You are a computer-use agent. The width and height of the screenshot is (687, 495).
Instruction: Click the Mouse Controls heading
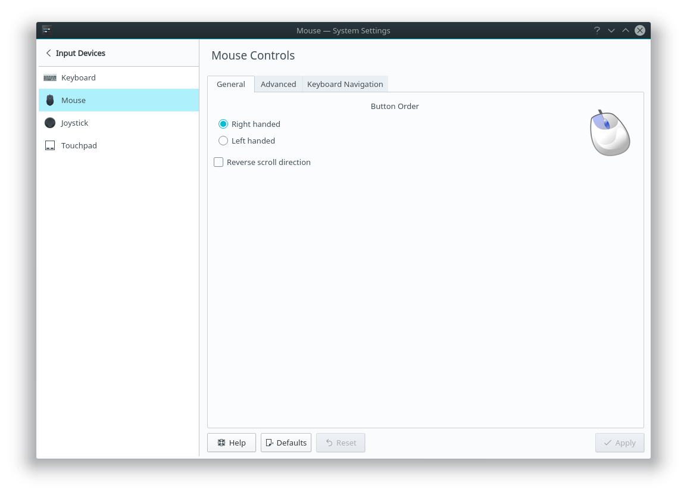coord(253,55)
